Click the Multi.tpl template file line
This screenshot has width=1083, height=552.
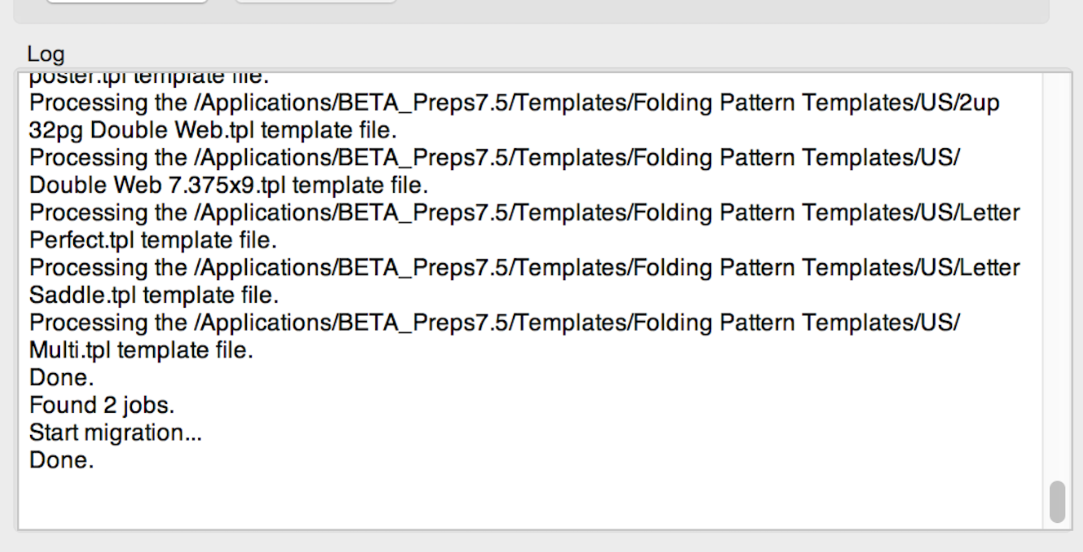141,350
